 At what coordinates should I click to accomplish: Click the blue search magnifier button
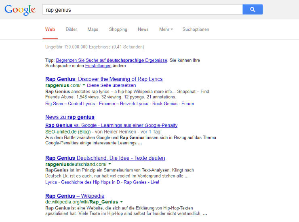click(x=253, y=9)
